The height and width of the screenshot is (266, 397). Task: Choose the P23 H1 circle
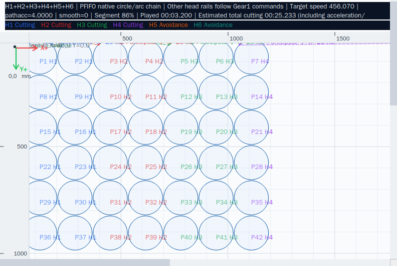tap(75, 162)
